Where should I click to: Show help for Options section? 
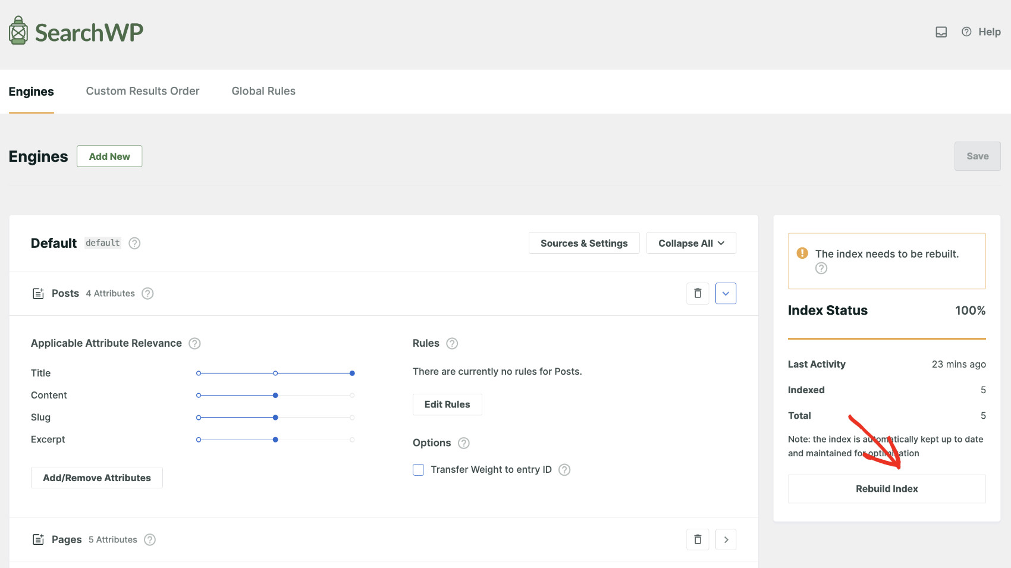(464, 443)
